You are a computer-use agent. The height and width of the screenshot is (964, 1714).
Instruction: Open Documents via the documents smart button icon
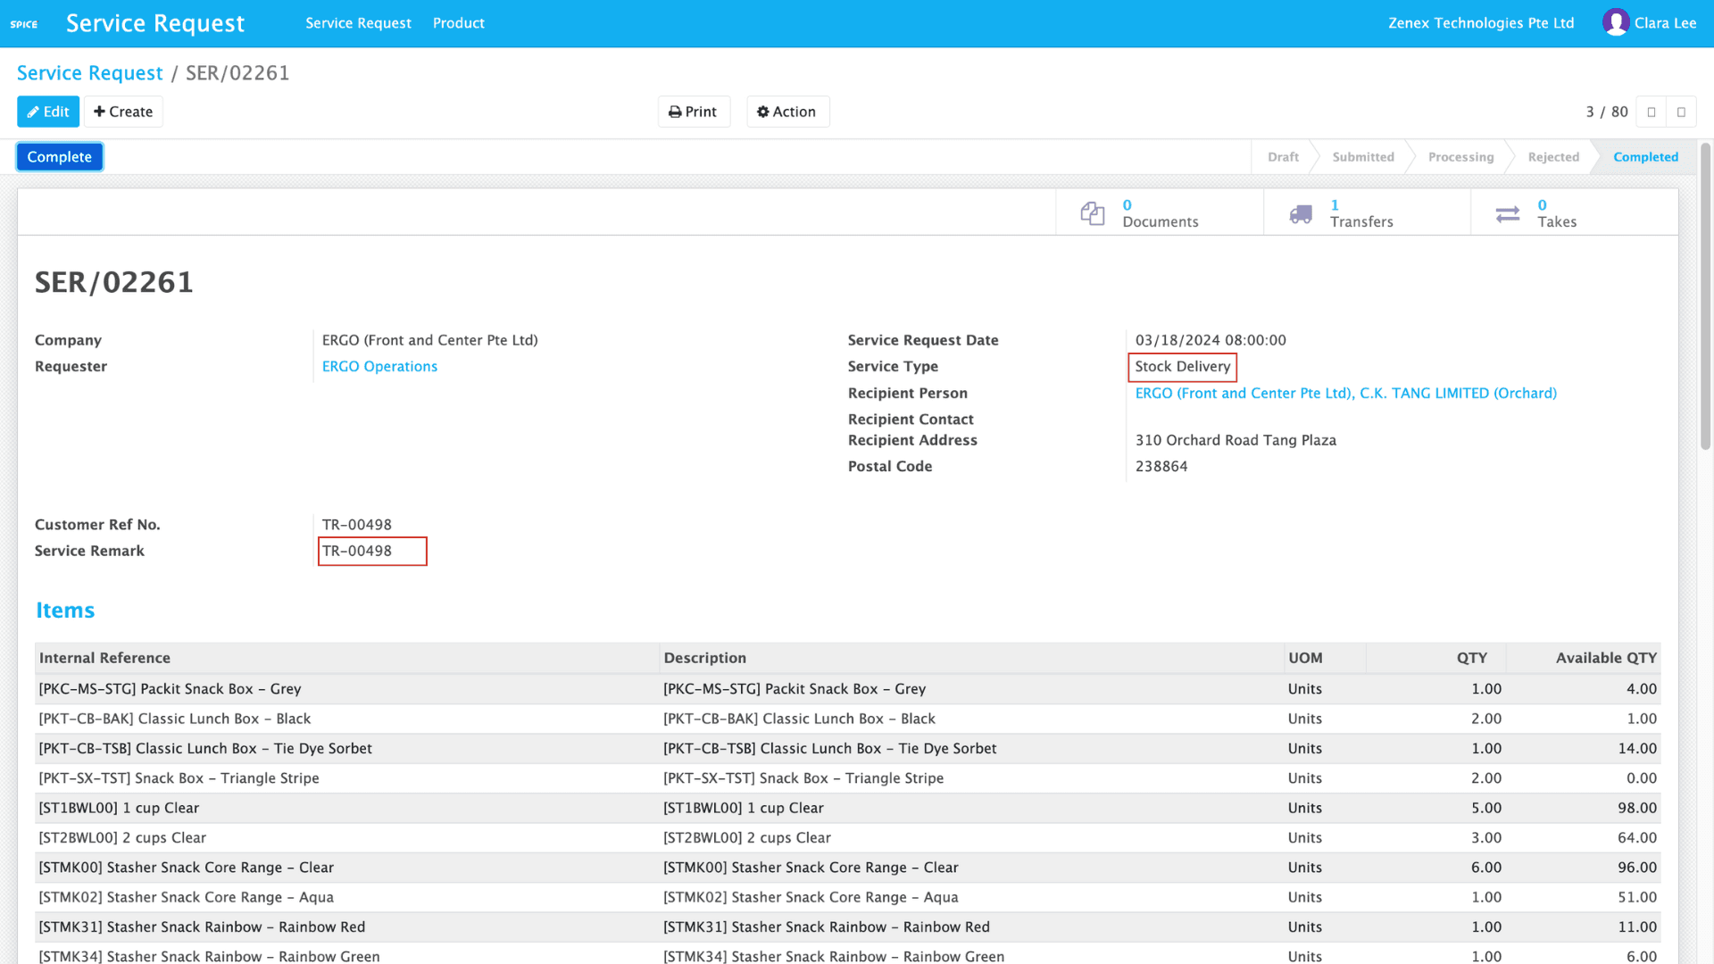pyautogui.click(x=1092, y=212)
